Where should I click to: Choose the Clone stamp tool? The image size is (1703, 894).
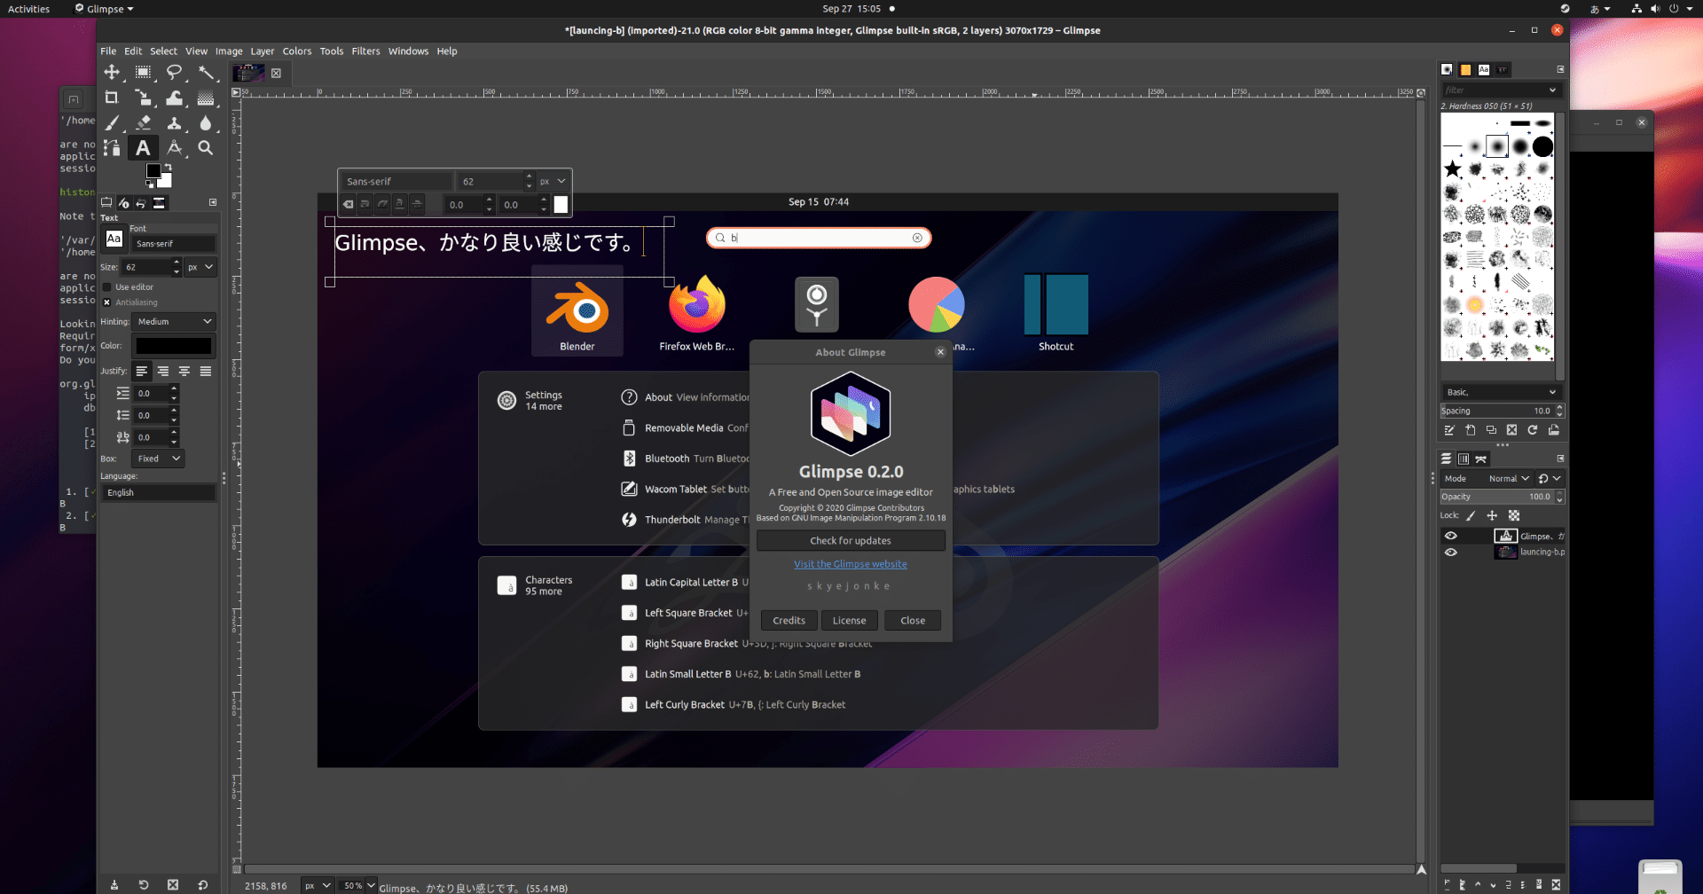click(176, 123)
